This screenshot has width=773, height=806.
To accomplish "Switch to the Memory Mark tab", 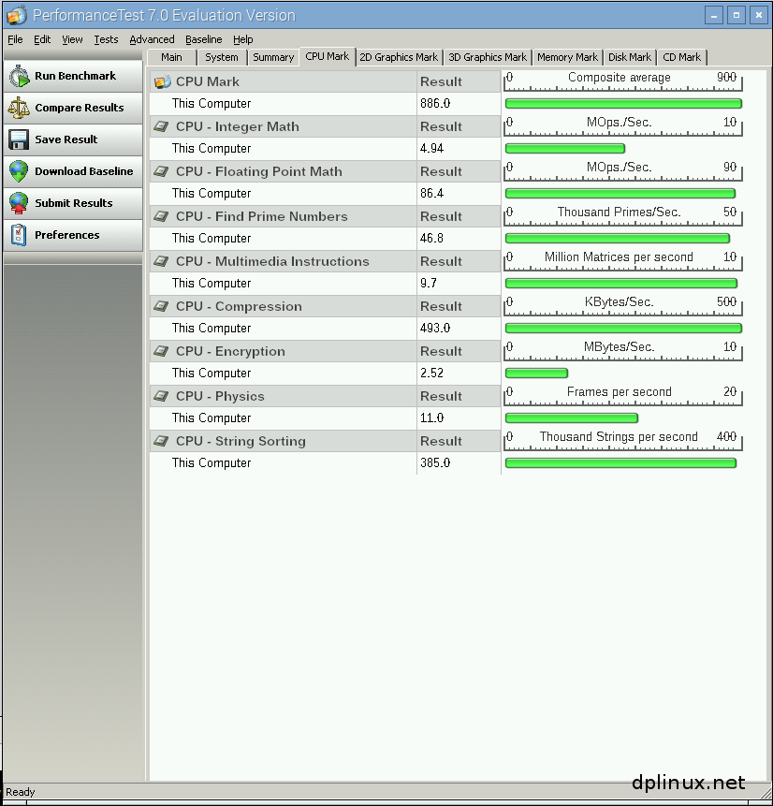I will click(x=567, y=57).
